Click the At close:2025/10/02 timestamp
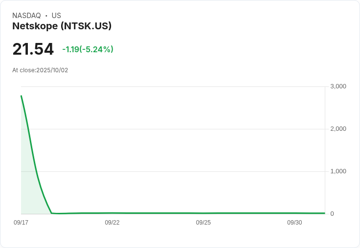Screen dimensions: 360x248 tap(40, 70)
